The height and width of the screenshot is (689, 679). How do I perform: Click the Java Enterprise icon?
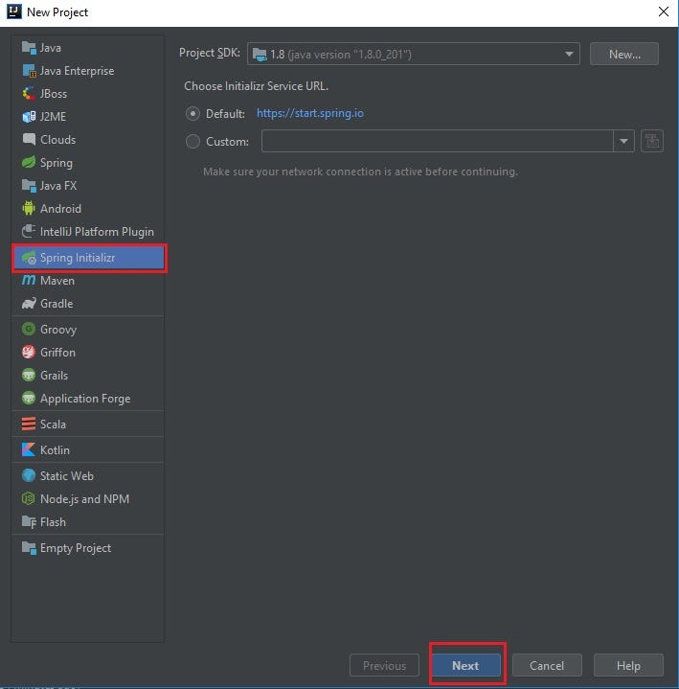[x=29, y=71]
